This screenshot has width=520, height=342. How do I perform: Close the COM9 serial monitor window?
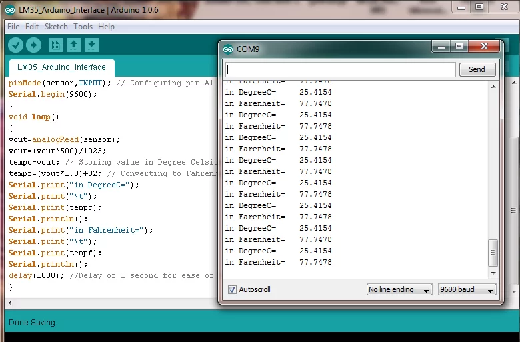(x=485, y=47)
